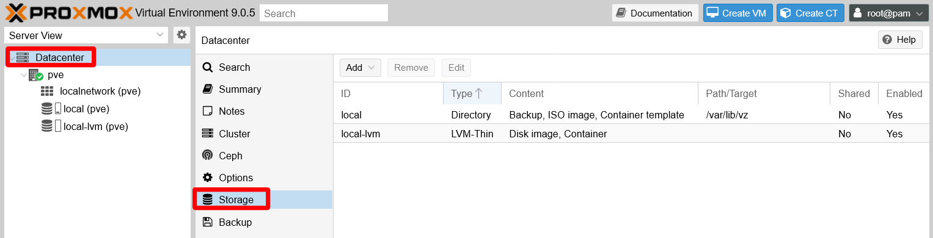
Task: Open the Server View dropdown
Action: pos(160,35)
